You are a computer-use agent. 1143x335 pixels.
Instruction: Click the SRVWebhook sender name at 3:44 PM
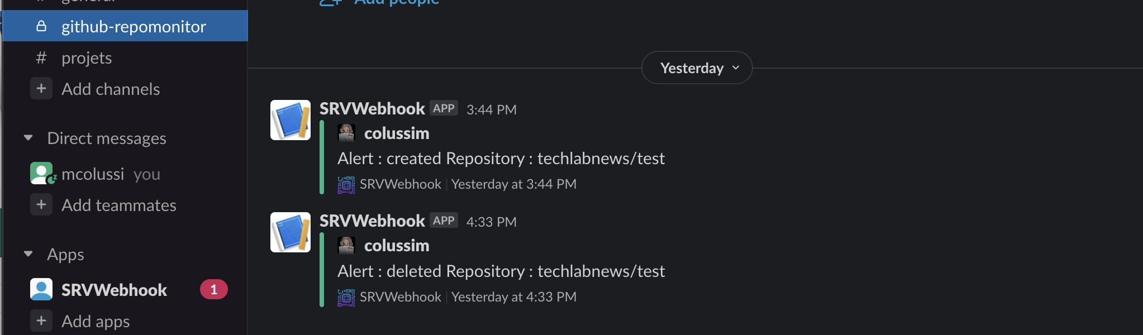click(372, 109)
